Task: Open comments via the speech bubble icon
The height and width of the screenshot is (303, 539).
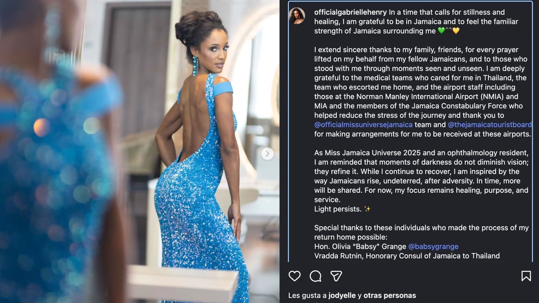Action: tap(315, 276)
